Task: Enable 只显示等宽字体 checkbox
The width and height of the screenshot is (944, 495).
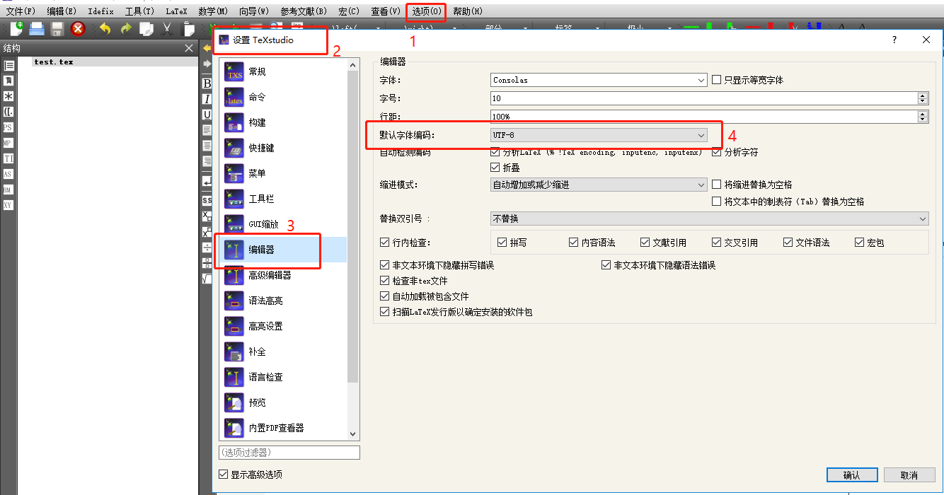Action: click(716, 80)
